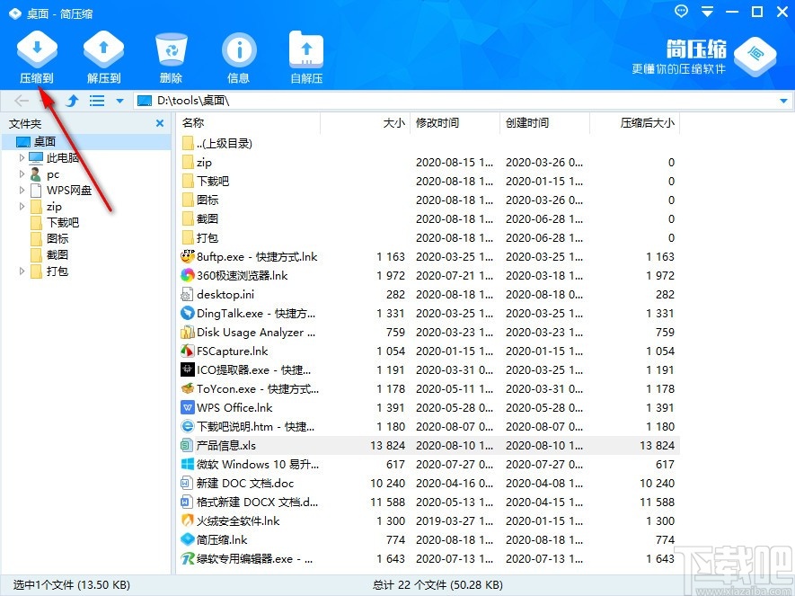
Task: Sort by 修改时间 column header
Action: [437, 123]
